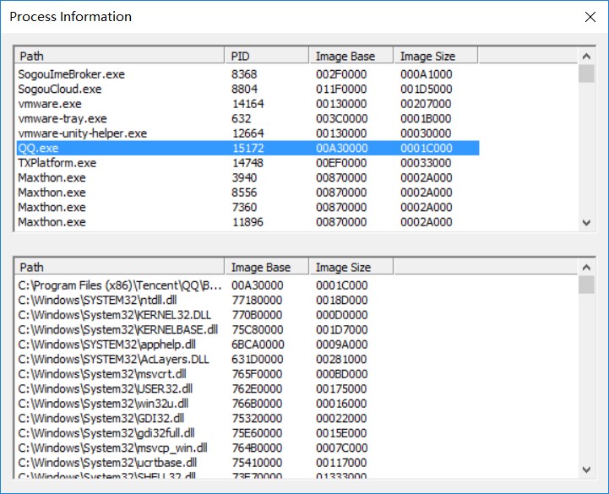This screenshot has height=494, width=609.
Task: Select the ucrtbase.dll module
Action: (204, 463)
